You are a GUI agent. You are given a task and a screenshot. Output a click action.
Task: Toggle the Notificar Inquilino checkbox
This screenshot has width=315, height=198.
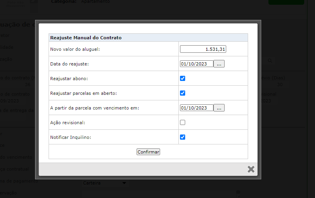pos(182,137)
